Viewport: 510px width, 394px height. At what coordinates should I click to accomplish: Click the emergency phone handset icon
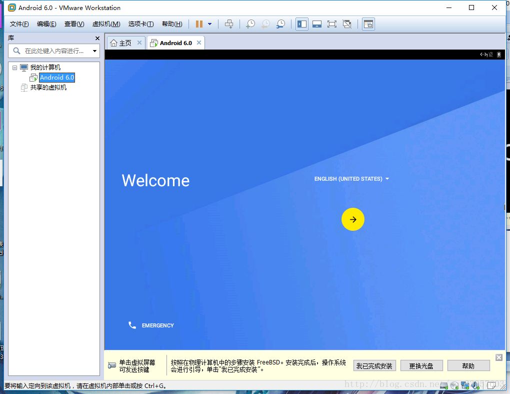pos(132,325)
